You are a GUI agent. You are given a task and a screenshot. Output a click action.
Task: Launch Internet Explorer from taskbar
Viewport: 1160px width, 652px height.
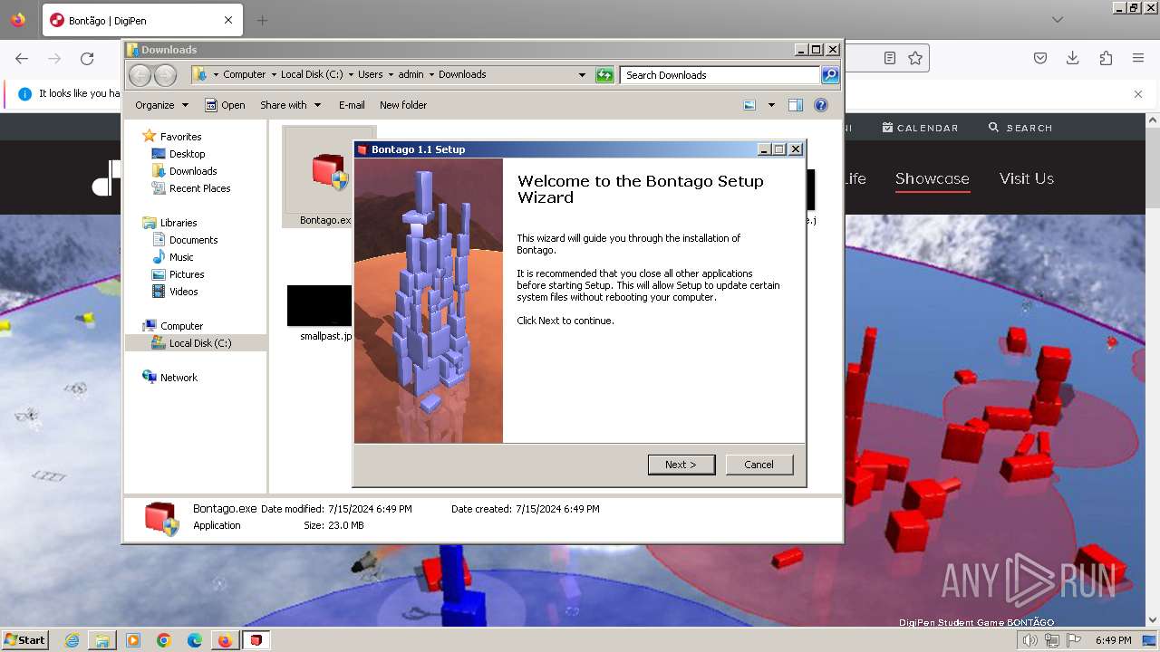click(72, 640)
